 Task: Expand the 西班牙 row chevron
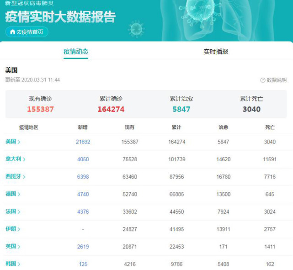[24, 177]
